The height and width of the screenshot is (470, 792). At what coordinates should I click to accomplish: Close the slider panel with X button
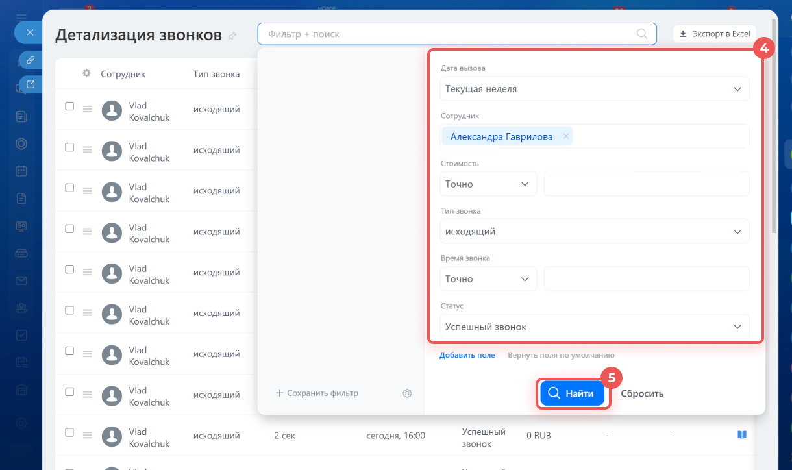(29, 32)
